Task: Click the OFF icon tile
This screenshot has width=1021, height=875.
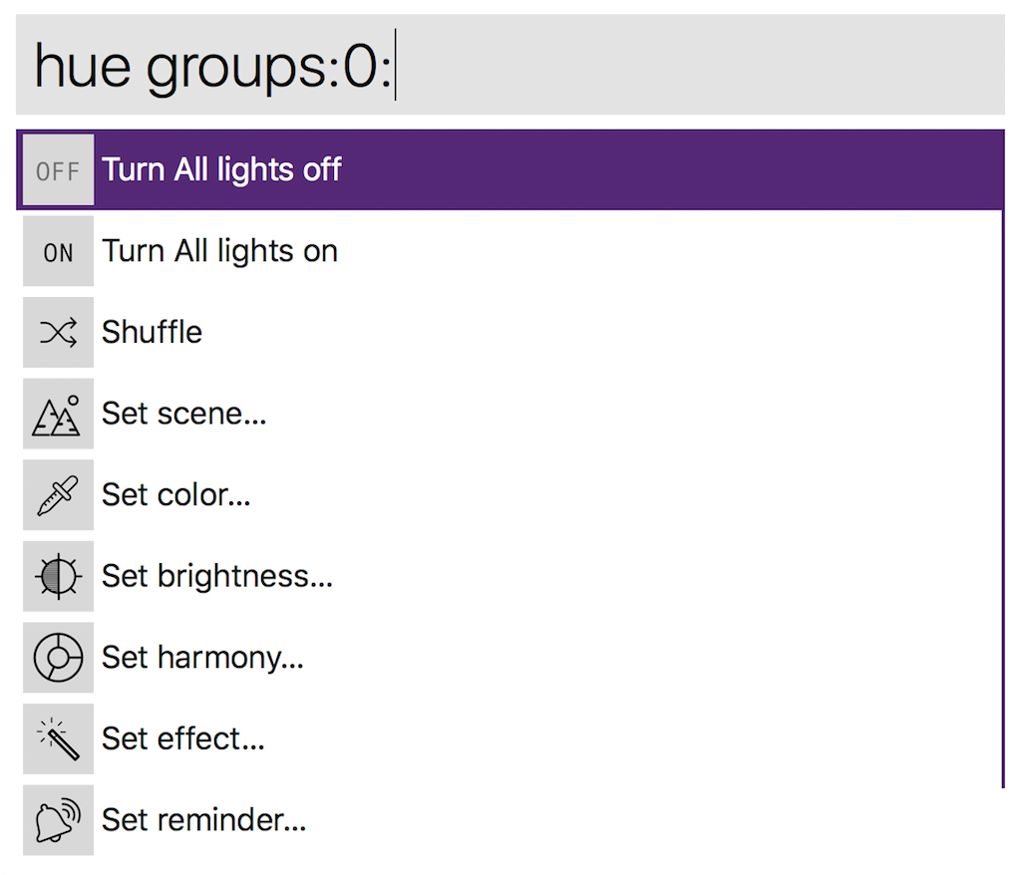Action: pyautogui.click(x=58, y=170)
